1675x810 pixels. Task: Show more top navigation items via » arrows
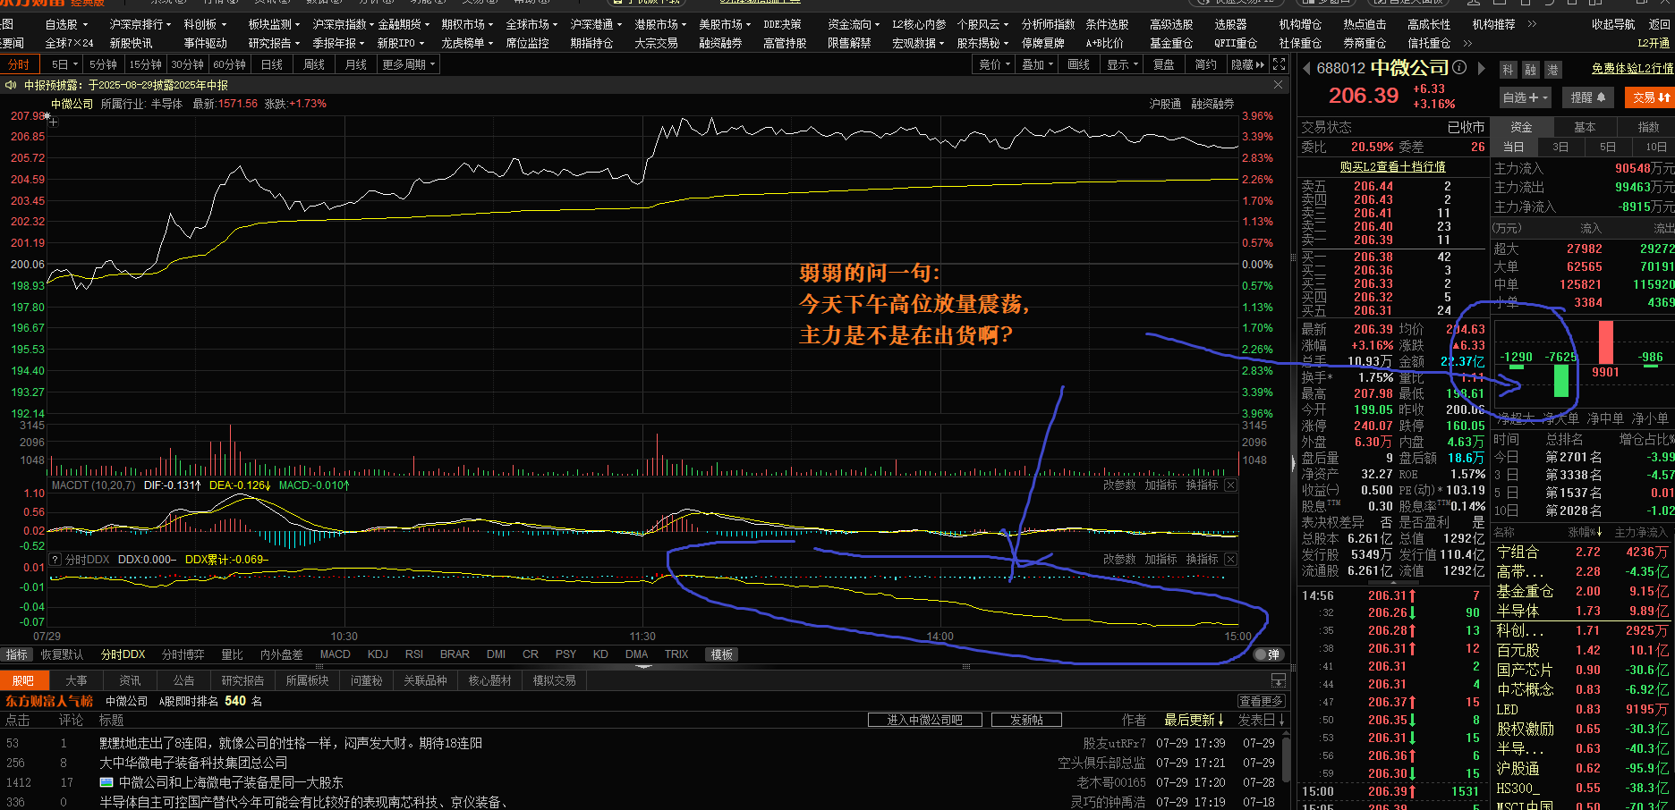tap(1532, 24)
